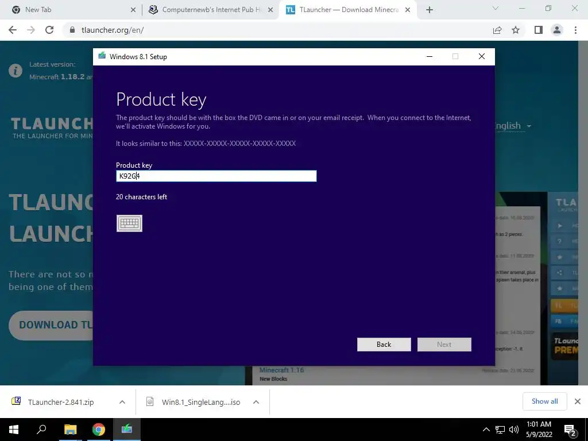Click the webpage vertical scrollbar
The height and width of the screenshot is (441, 588).
(x=583, y=213)
